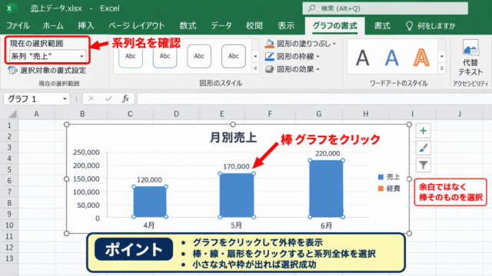Switch to the ホーム ribbon tab

click(53, 25)
